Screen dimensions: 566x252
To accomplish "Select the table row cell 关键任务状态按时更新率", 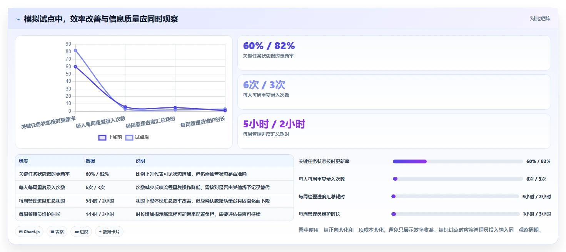I will pyautogui.click(x=44, y=174).
